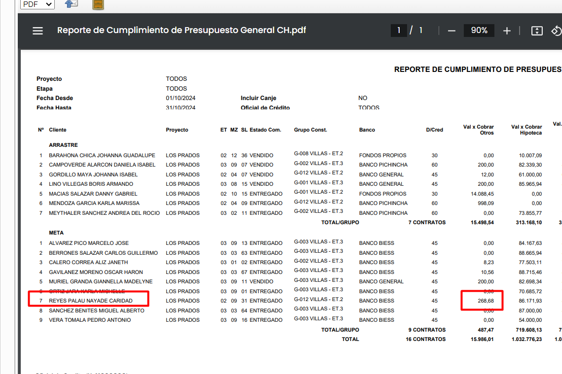Zoom in with the plus button
The image size is (562, 374).
tap(507, 31)
